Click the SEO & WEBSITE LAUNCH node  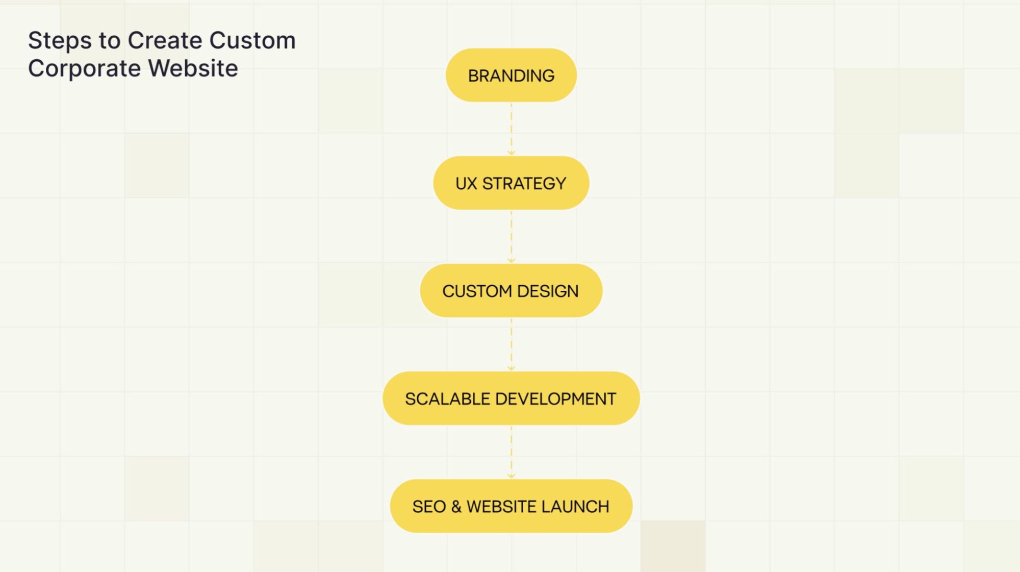coord(511,506)
